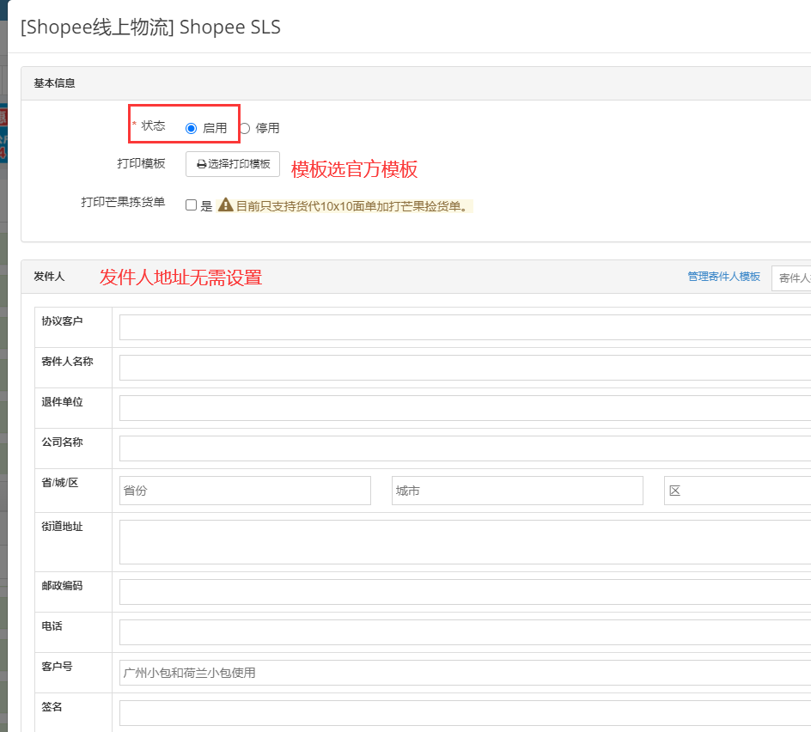Click the 省份 province input field
Image resolution: width=811 pixels, height=732 pixels.
click(x=245, y=491)
